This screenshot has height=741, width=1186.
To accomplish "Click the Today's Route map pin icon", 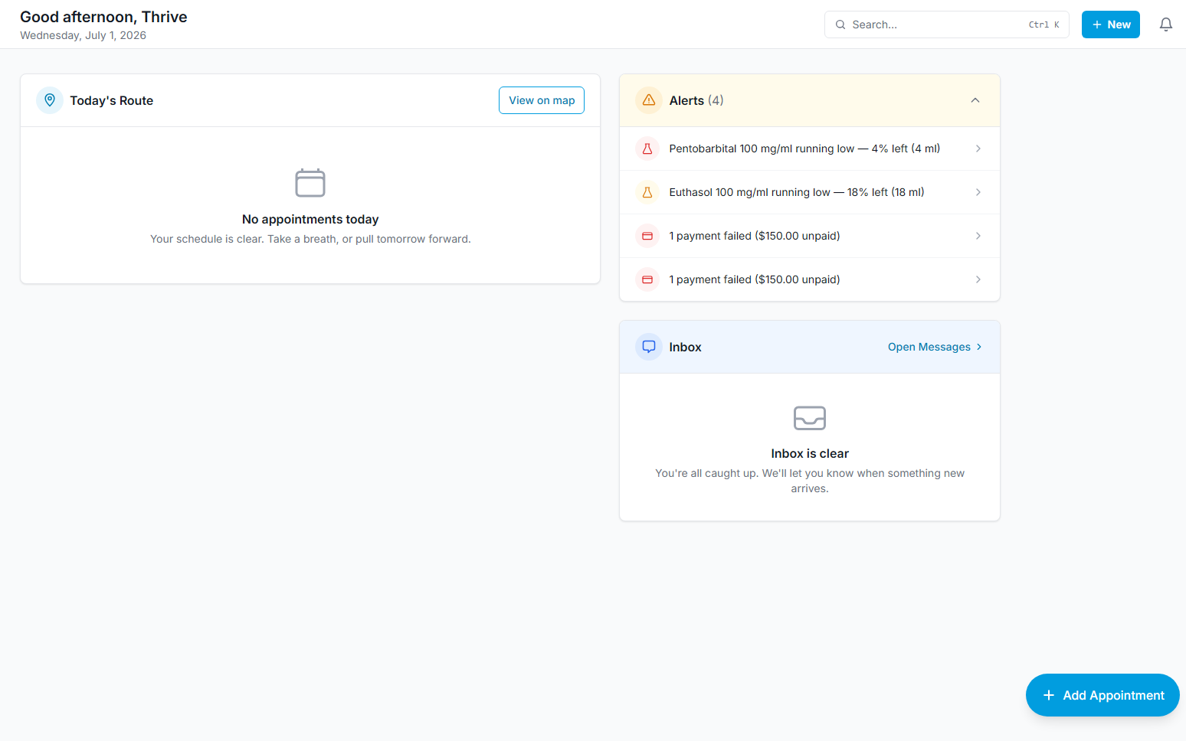I will [x=50, y=100].
